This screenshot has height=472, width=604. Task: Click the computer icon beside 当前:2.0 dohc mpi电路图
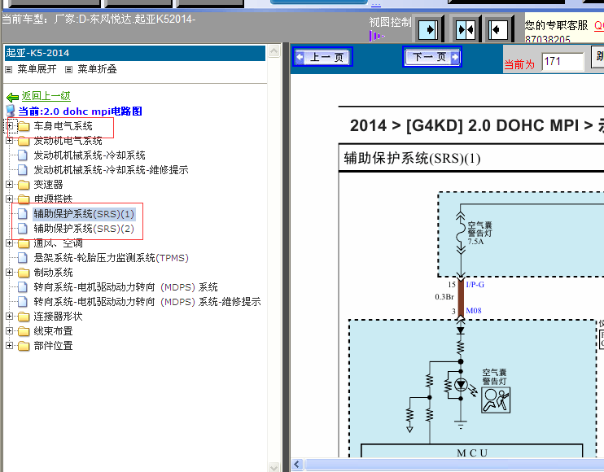coord(11,111)
